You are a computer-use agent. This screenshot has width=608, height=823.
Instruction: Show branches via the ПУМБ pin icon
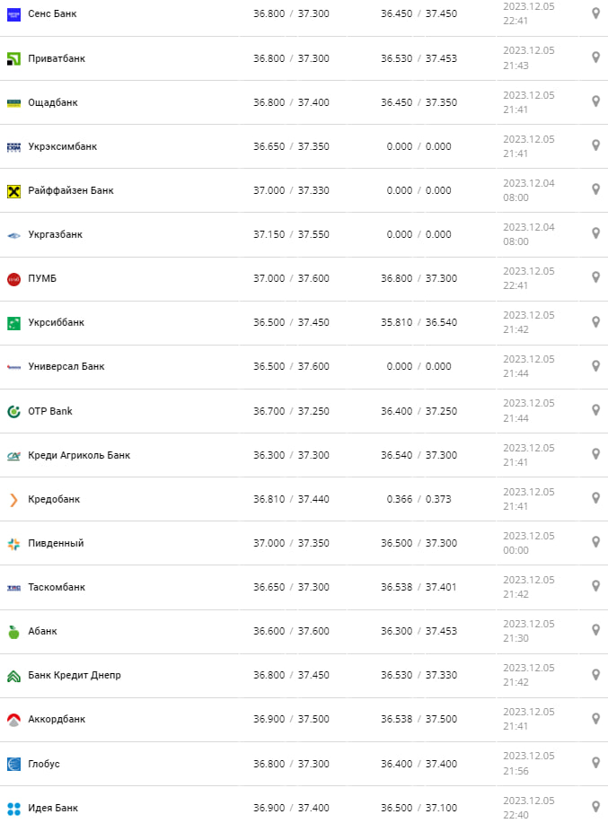[595, 277]
